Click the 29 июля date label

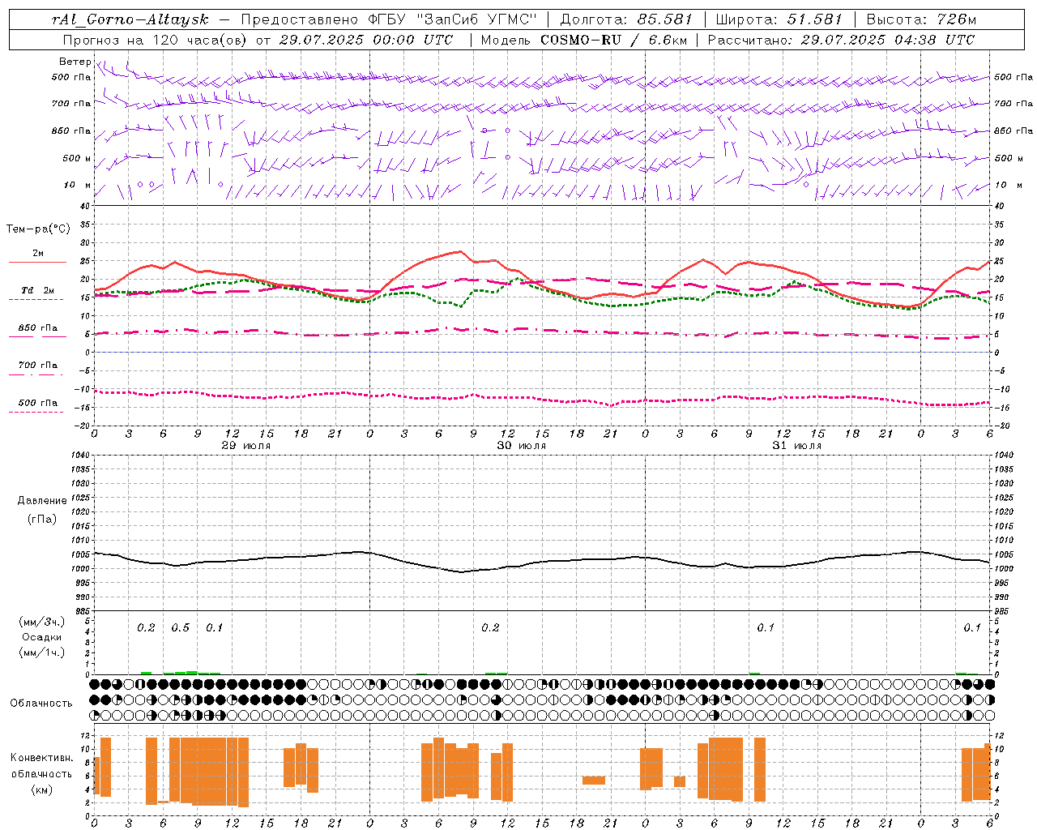246,445
